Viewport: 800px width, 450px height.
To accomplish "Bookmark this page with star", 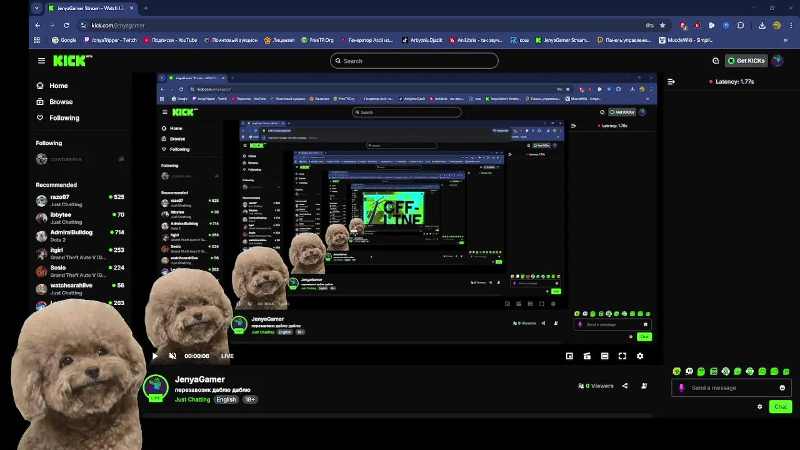I will click(662, 25).
